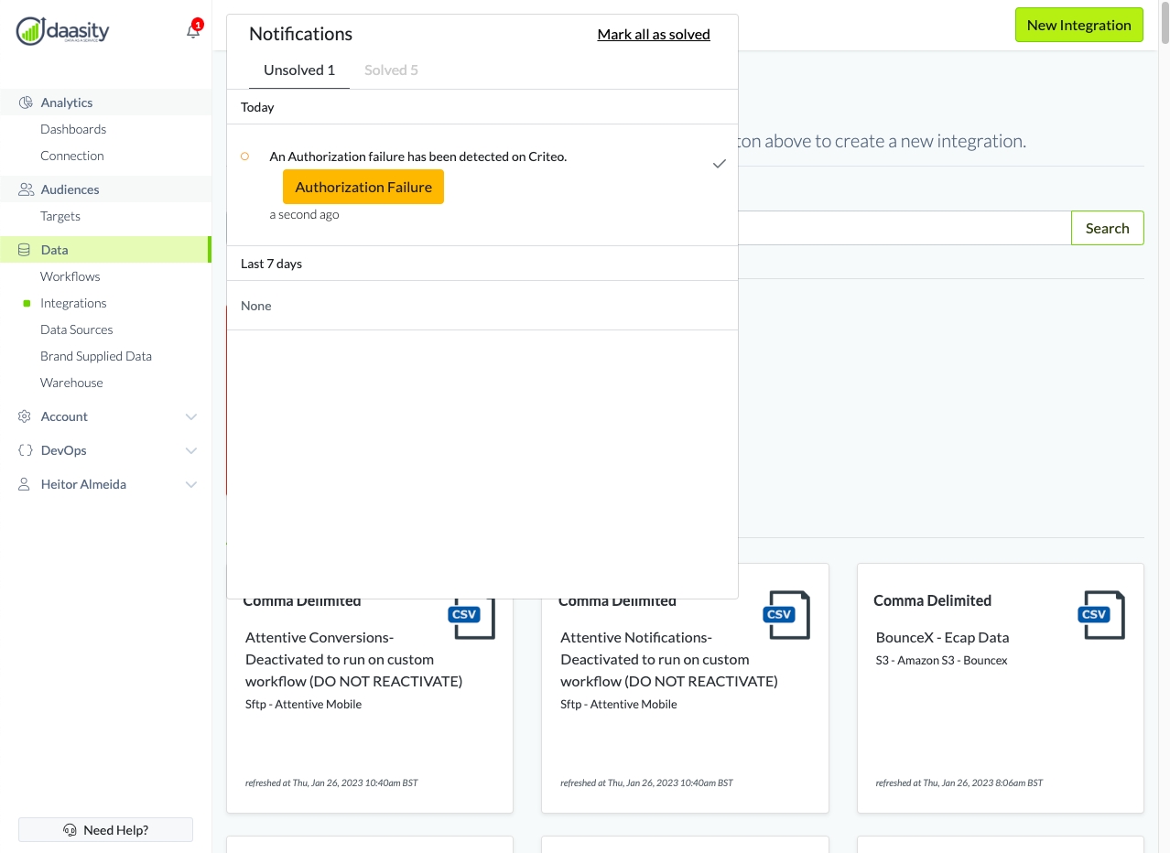
Task: Click the Audiences people icon
Action: (x=26, y=189)
